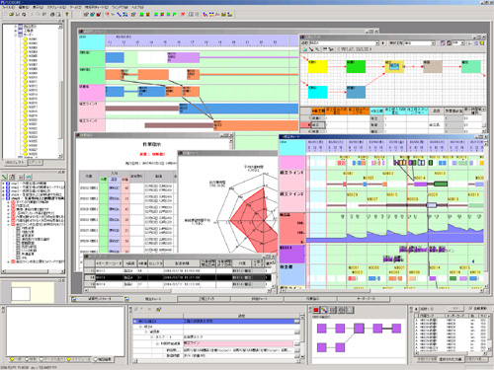This screenshot has height=370, width=494.
Task: Click the open folder toolbar icon
Action: (x=12, y=15)
